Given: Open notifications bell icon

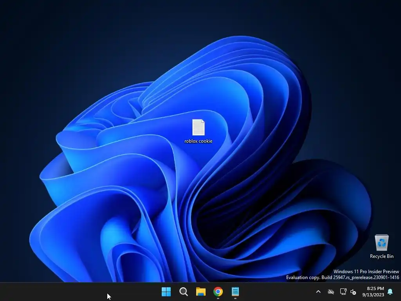Looking at the screenshot, I should pyautogui.click(x=390, y=292).
